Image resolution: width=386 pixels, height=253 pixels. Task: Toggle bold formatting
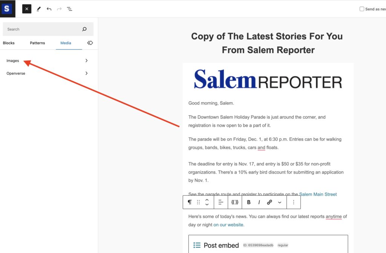249,202
